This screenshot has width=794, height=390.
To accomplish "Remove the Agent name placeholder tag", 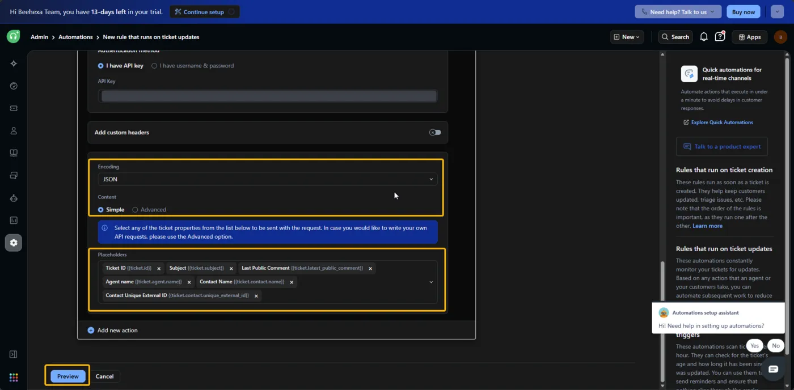I will coord(189,282).
